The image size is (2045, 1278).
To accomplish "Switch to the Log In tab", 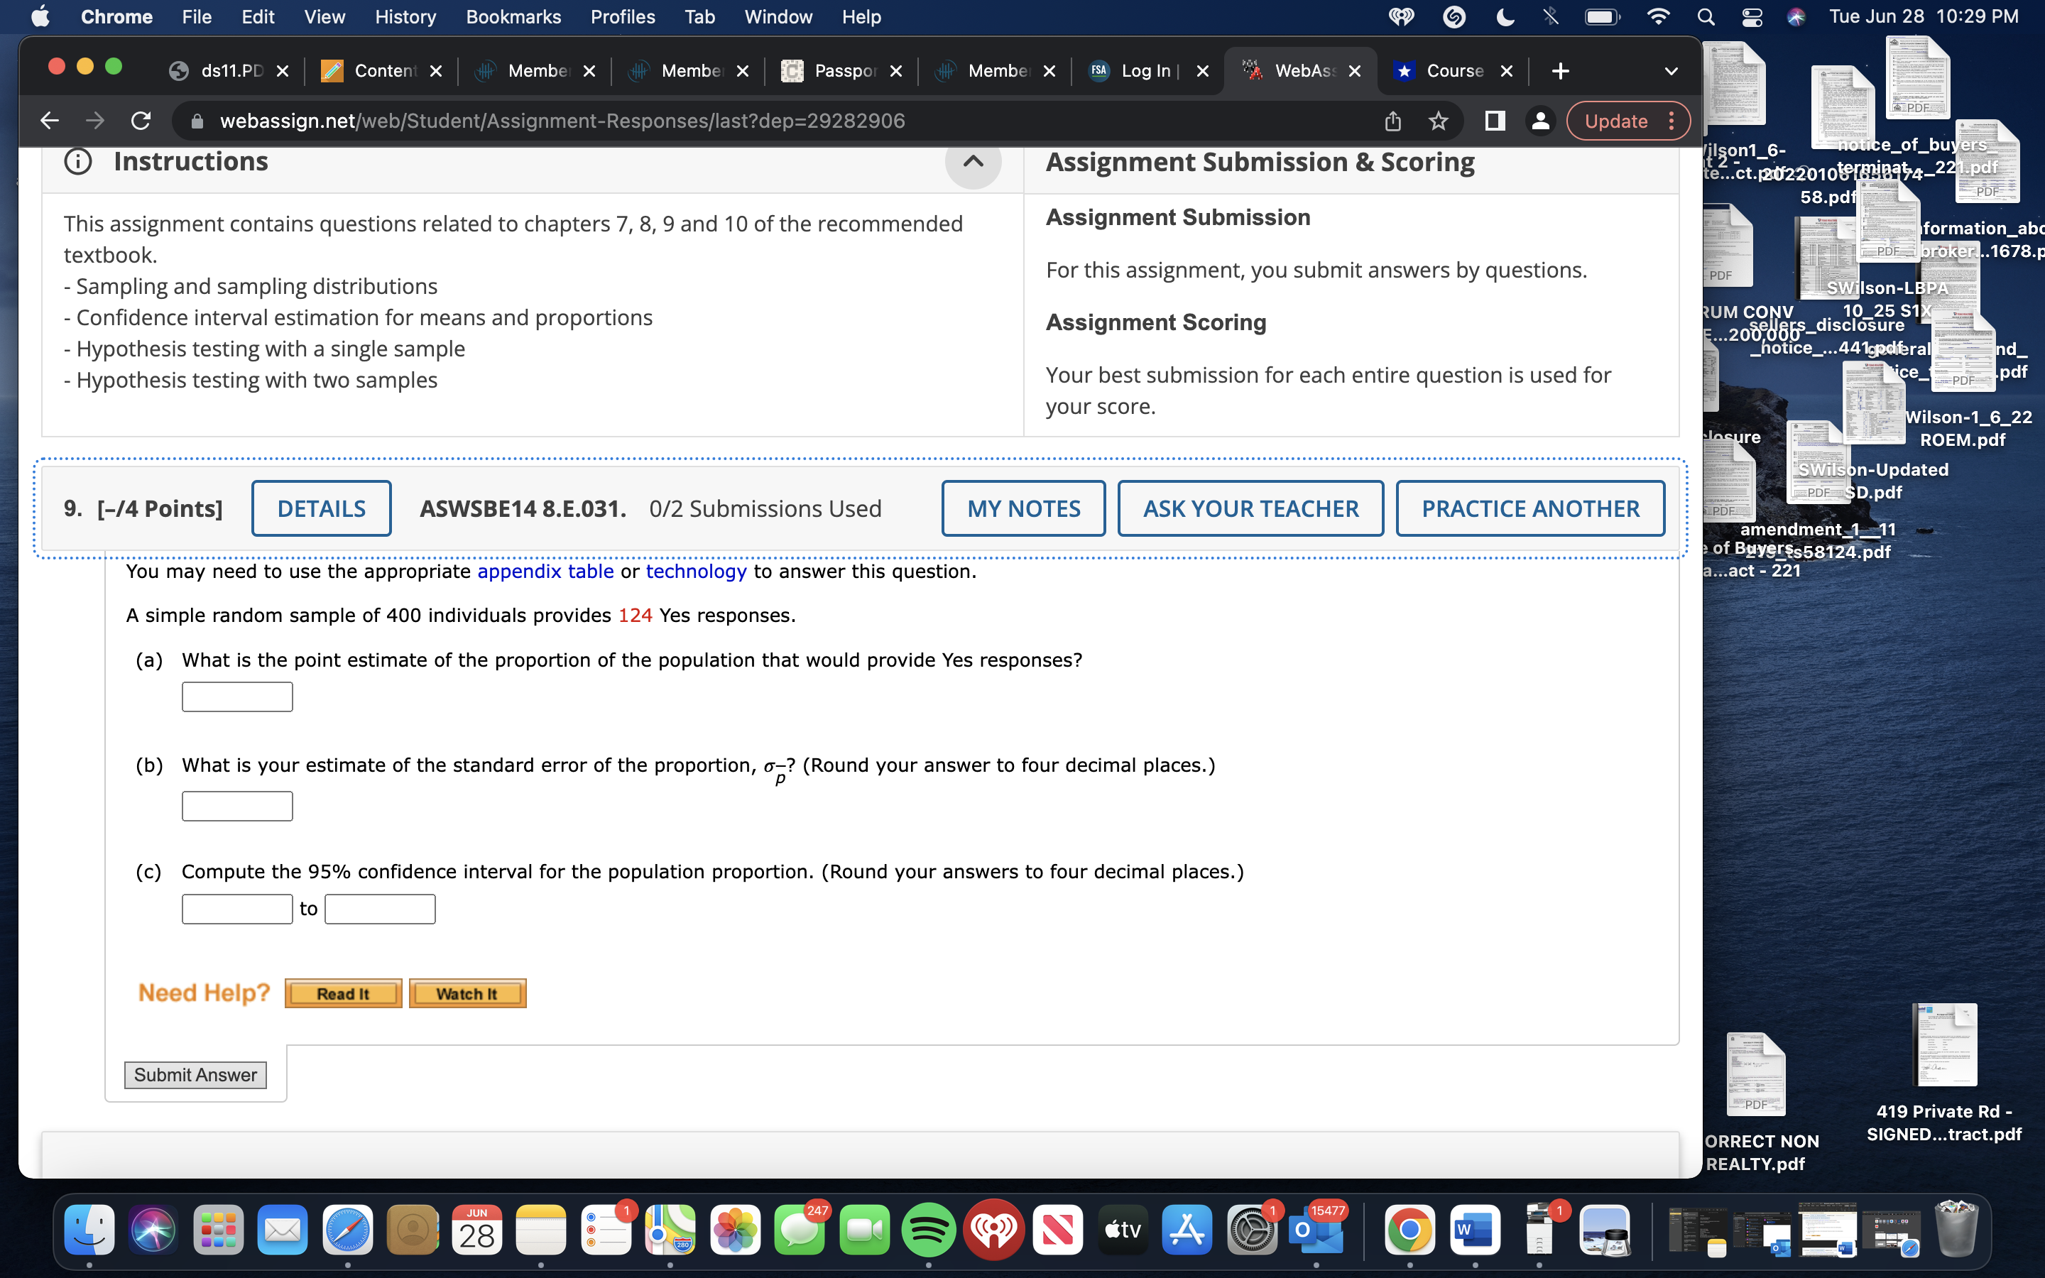I will pos(1143,71).
